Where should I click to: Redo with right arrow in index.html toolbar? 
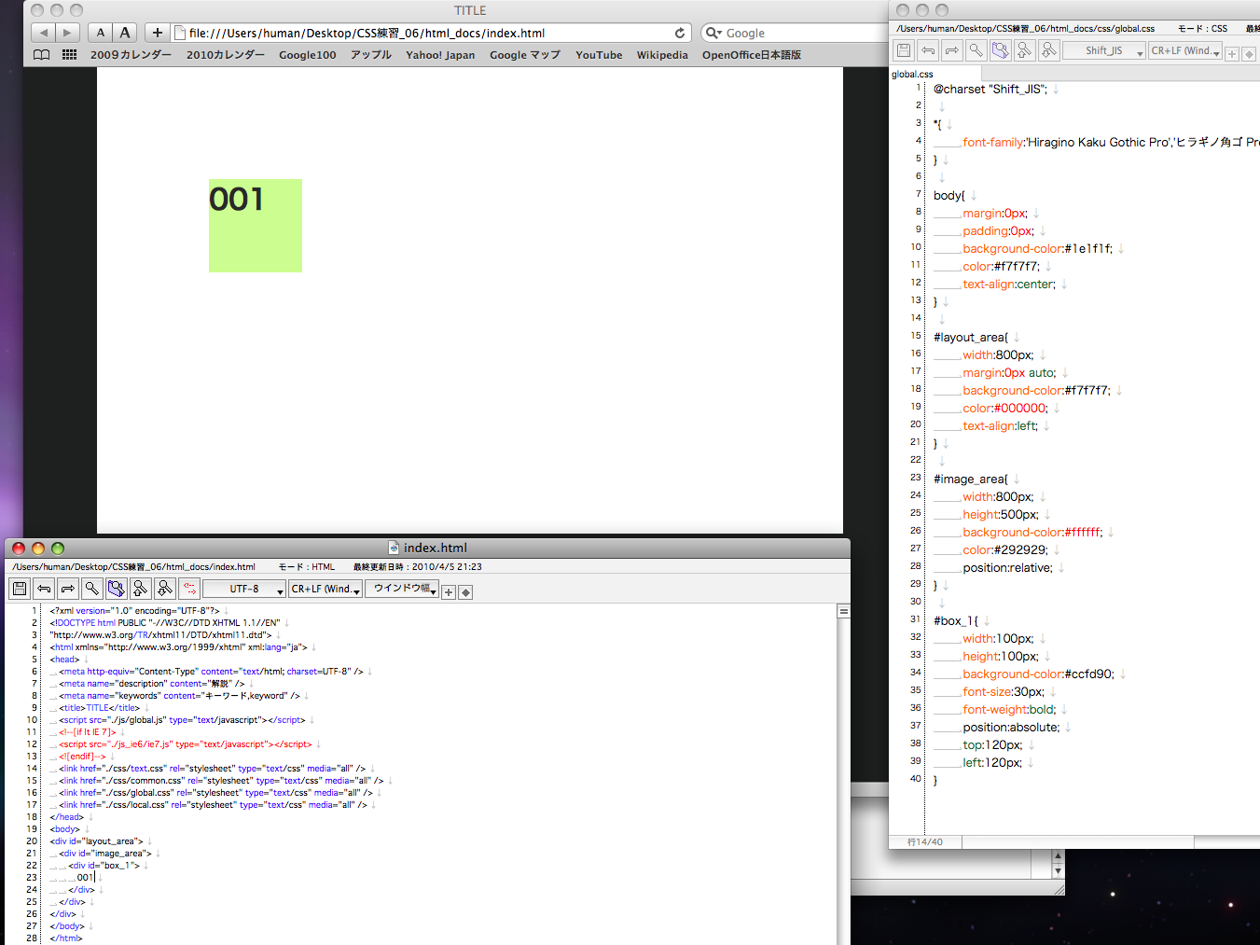68,589
